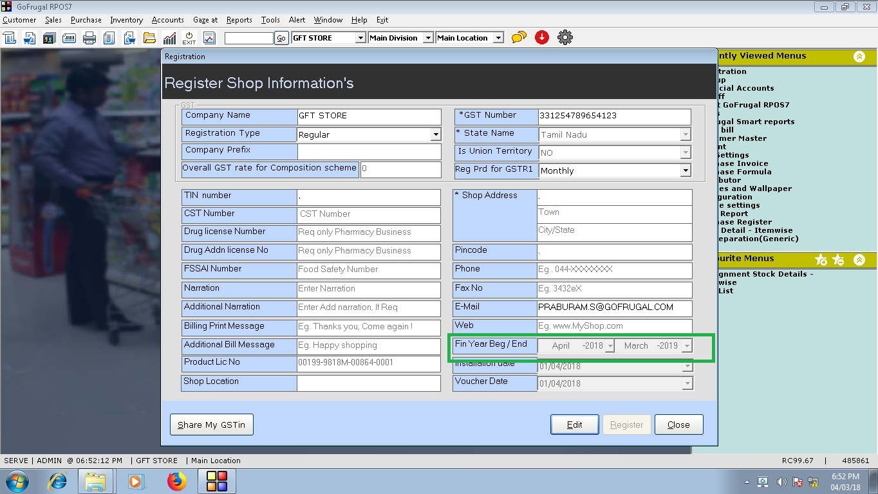Open the GFT STORE toolbar dropdown
This screenshot has width=878, height=494.
[x=360, y=38]
